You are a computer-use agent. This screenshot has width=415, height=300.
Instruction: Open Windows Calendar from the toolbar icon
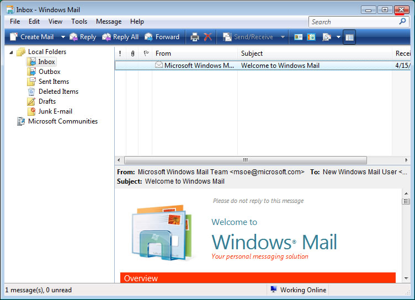(311, 37)
